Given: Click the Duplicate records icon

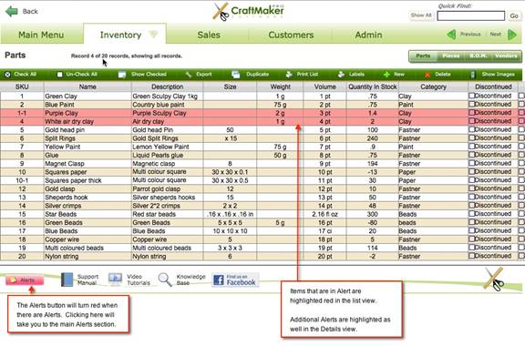Looking at the screenshot, I should tap(236, 75).
